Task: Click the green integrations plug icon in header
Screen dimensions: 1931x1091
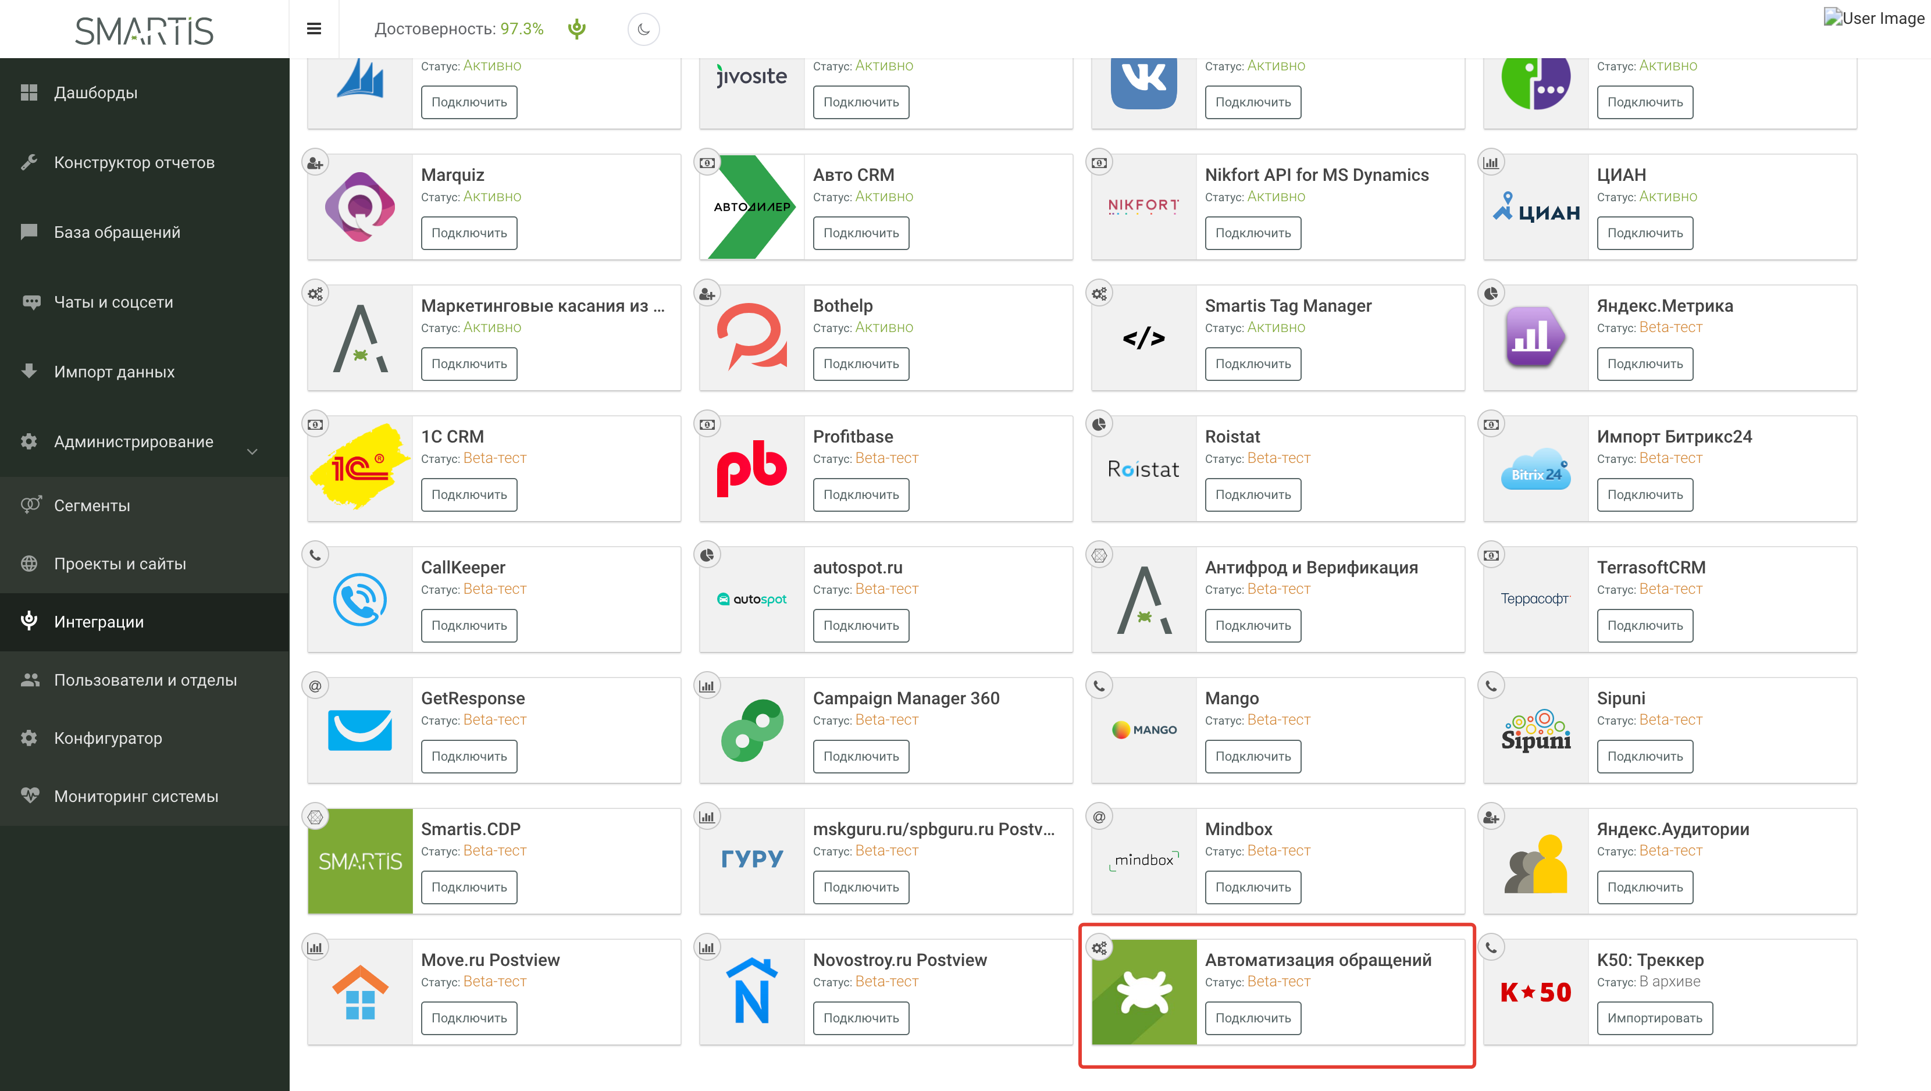Action: [x=576, y=29]
